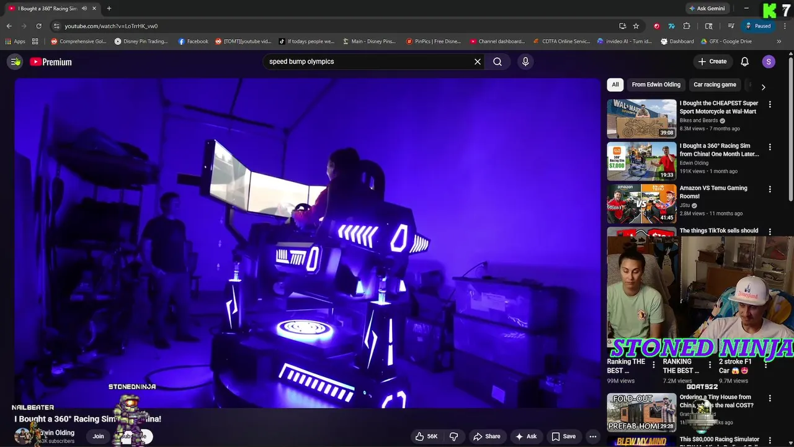Open the YouTube guide hamburger menu
The width and height of the screenshot is (794, 447).
tap(14, 61)
